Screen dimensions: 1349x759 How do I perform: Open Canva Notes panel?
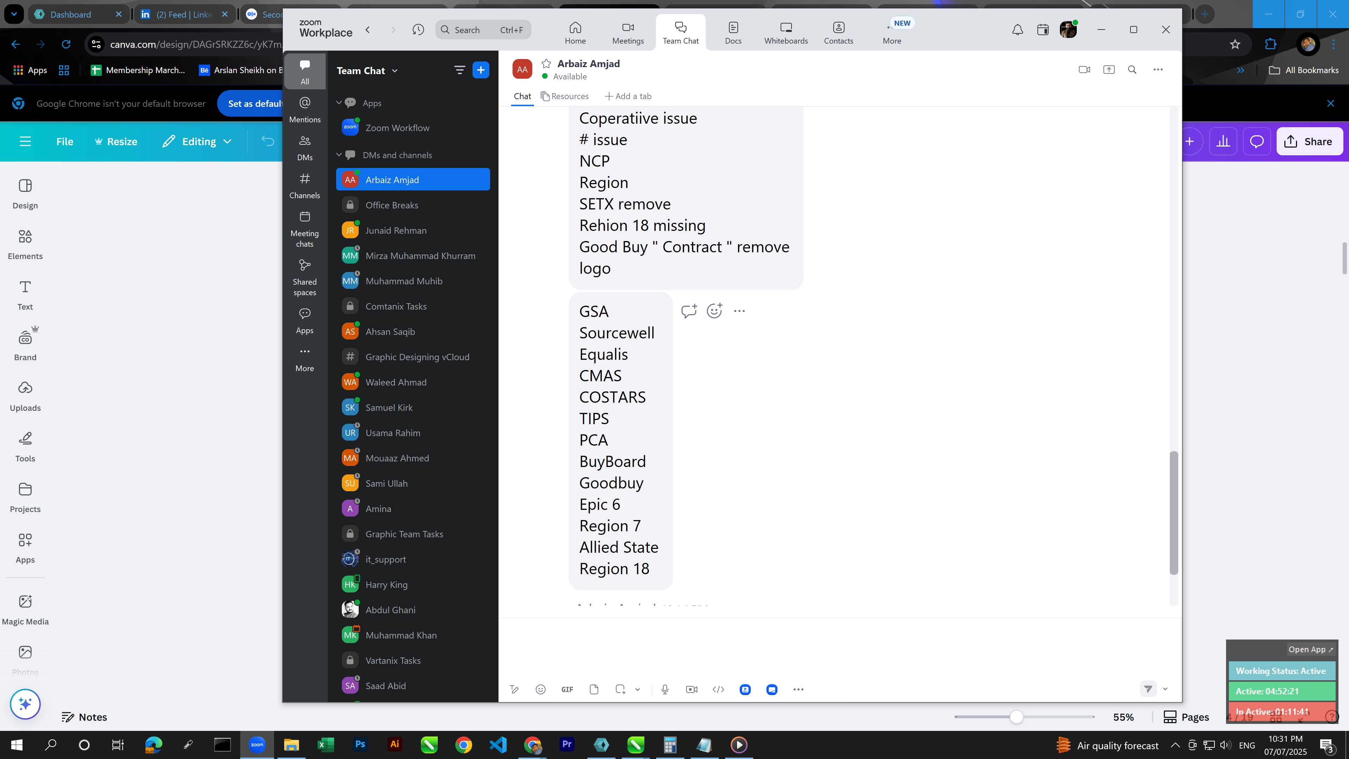click(84, 717)
